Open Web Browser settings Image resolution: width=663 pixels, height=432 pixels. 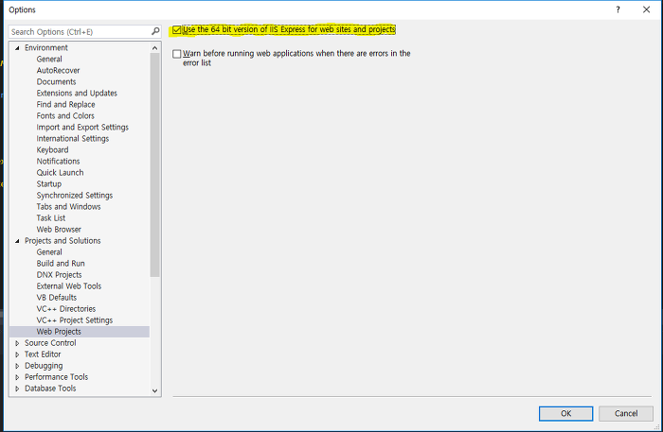[x=59, y=230]
